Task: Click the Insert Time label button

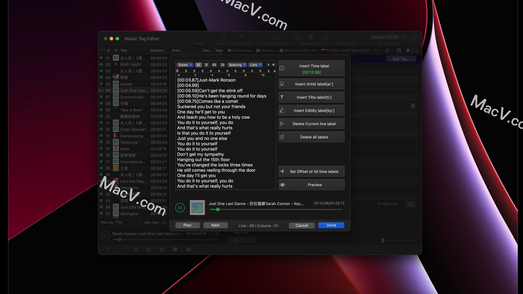Action: click(311, 68)
